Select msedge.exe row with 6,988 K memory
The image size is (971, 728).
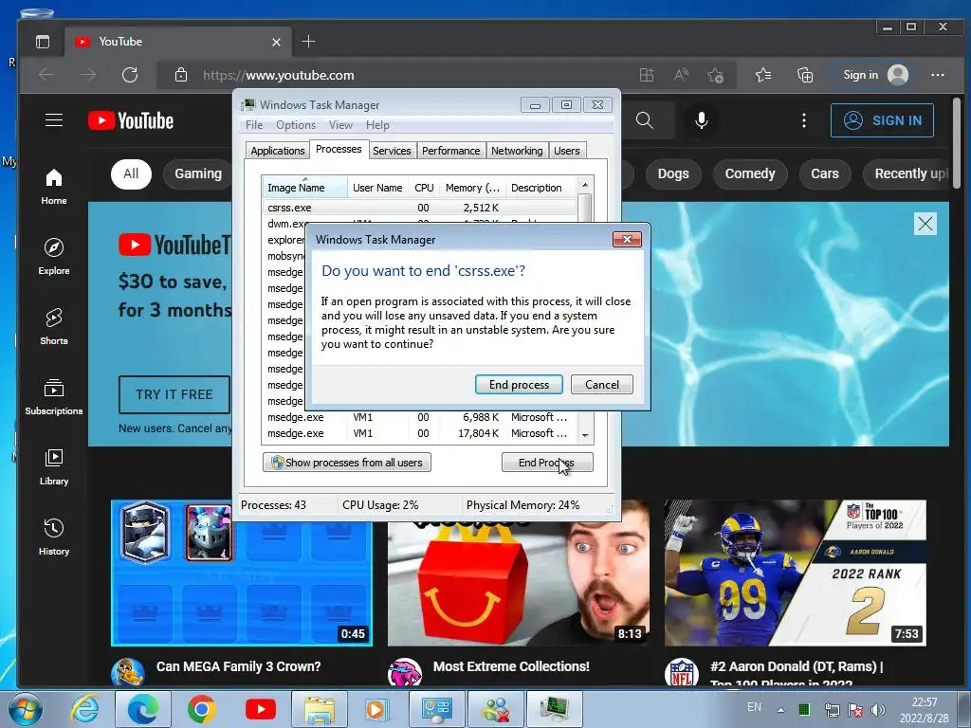[x=419, y=417]
